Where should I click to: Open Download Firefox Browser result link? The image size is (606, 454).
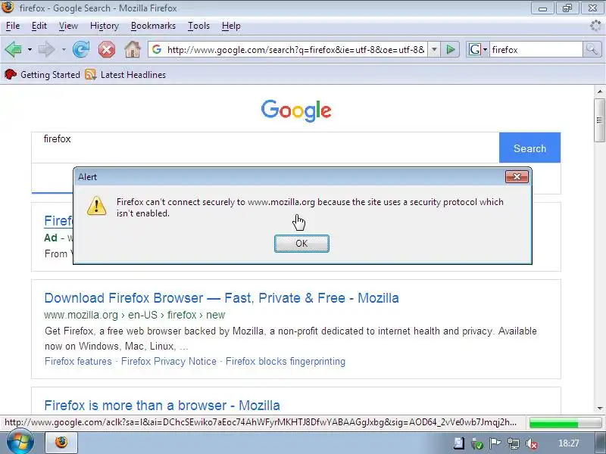coord(221,298)
